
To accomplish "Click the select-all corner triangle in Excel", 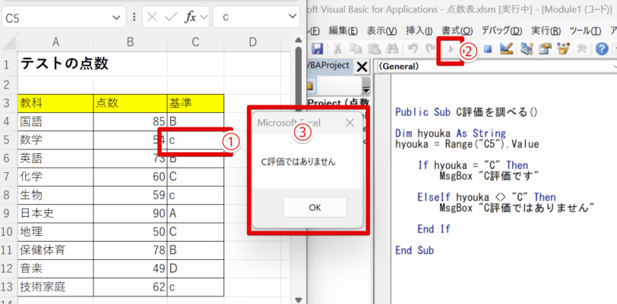I will pyautogui.click(x=9, y=42).
